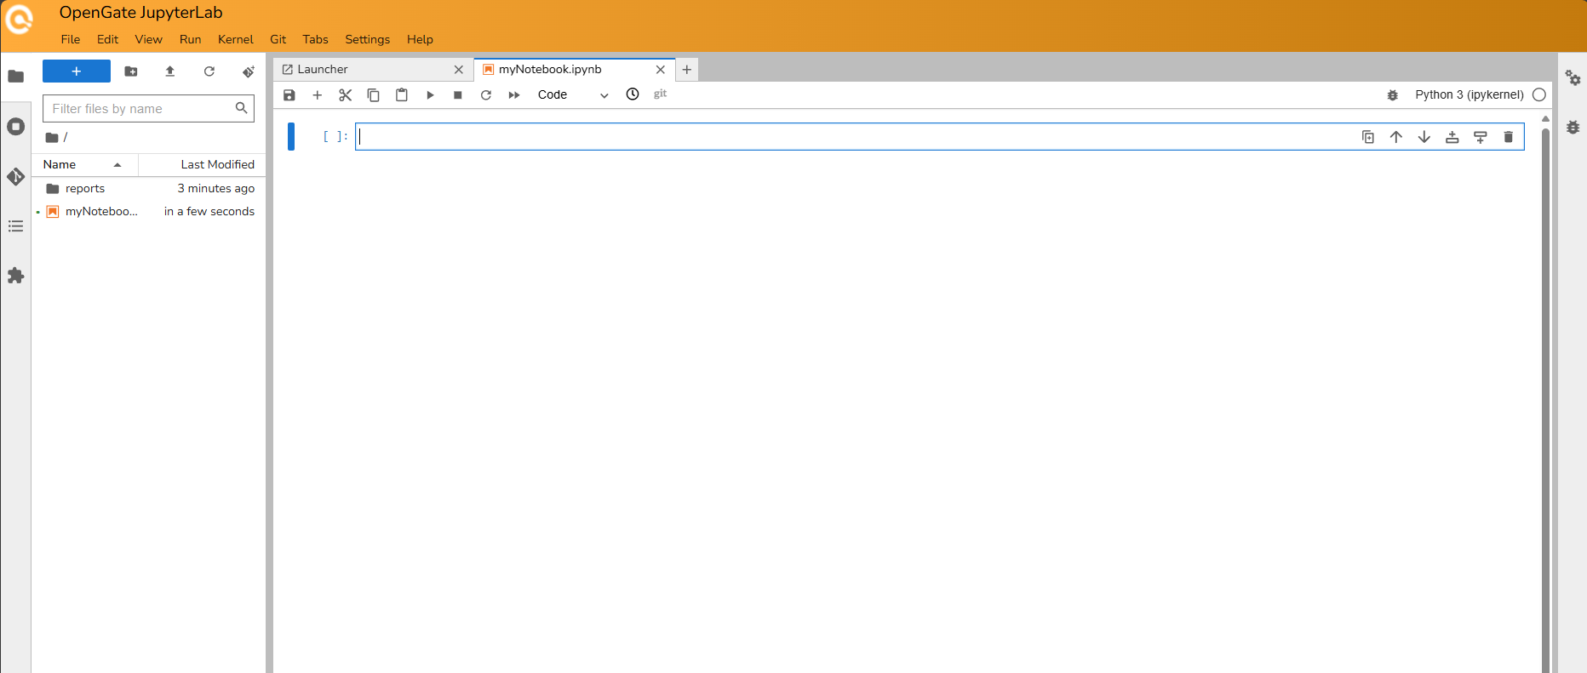Open the Extension Manager puzzle icon
The width and height of the screenshot is (1587, 673).
point(15,276)
